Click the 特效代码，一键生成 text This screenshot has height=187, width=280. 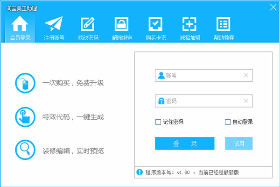(x=73, y=117)
